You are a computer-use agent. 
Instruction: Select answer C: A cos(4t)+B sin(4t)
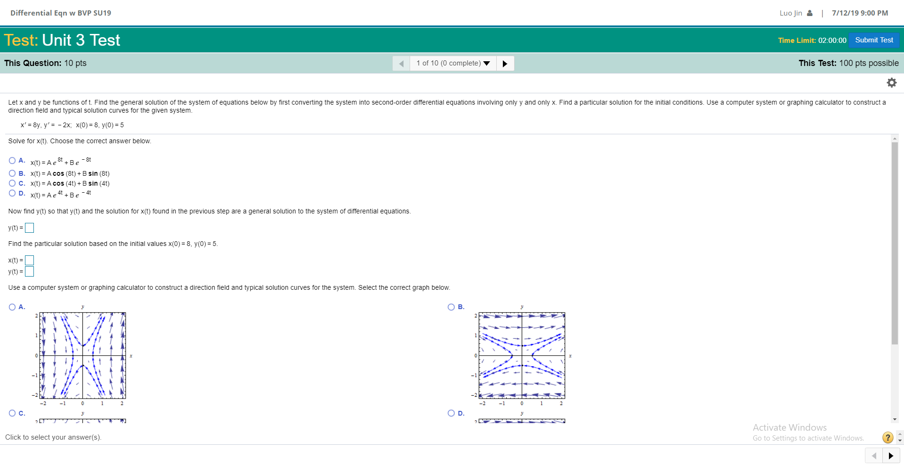[x=12, y=183]
